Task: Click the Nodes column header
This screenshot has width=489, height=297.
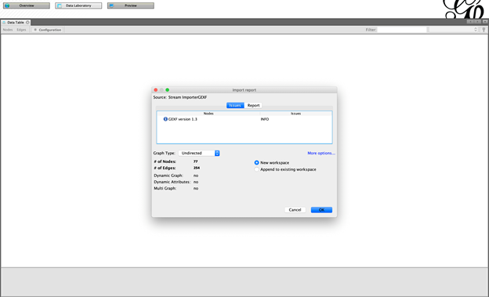Action: click(x=208, y=114)
